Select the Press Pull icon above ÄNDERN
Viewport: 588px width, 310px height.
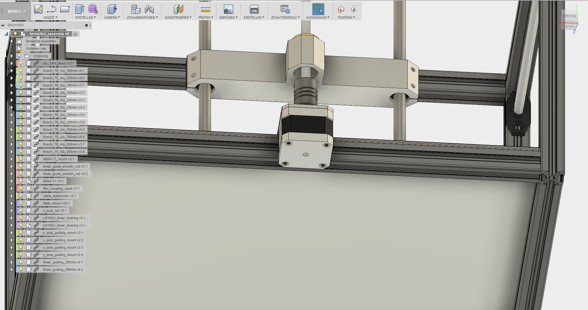tap(112, 9)
